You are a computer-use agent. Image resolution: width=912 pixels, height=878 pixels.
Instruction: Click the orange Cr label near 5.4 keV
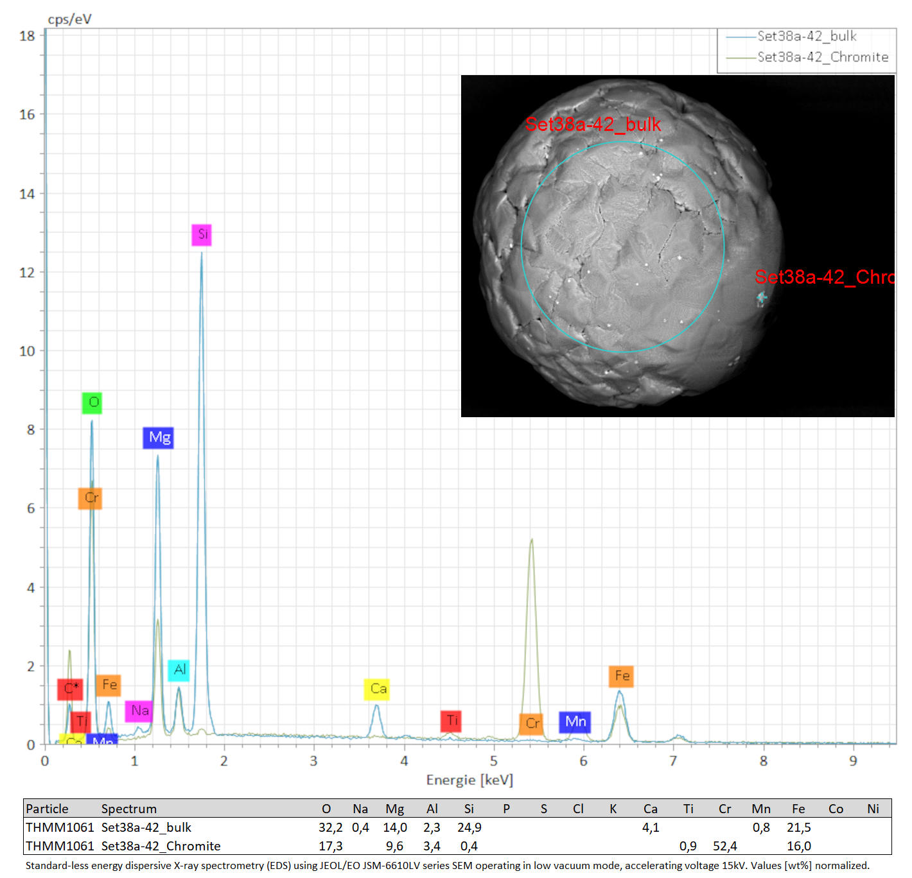(531, 724)
